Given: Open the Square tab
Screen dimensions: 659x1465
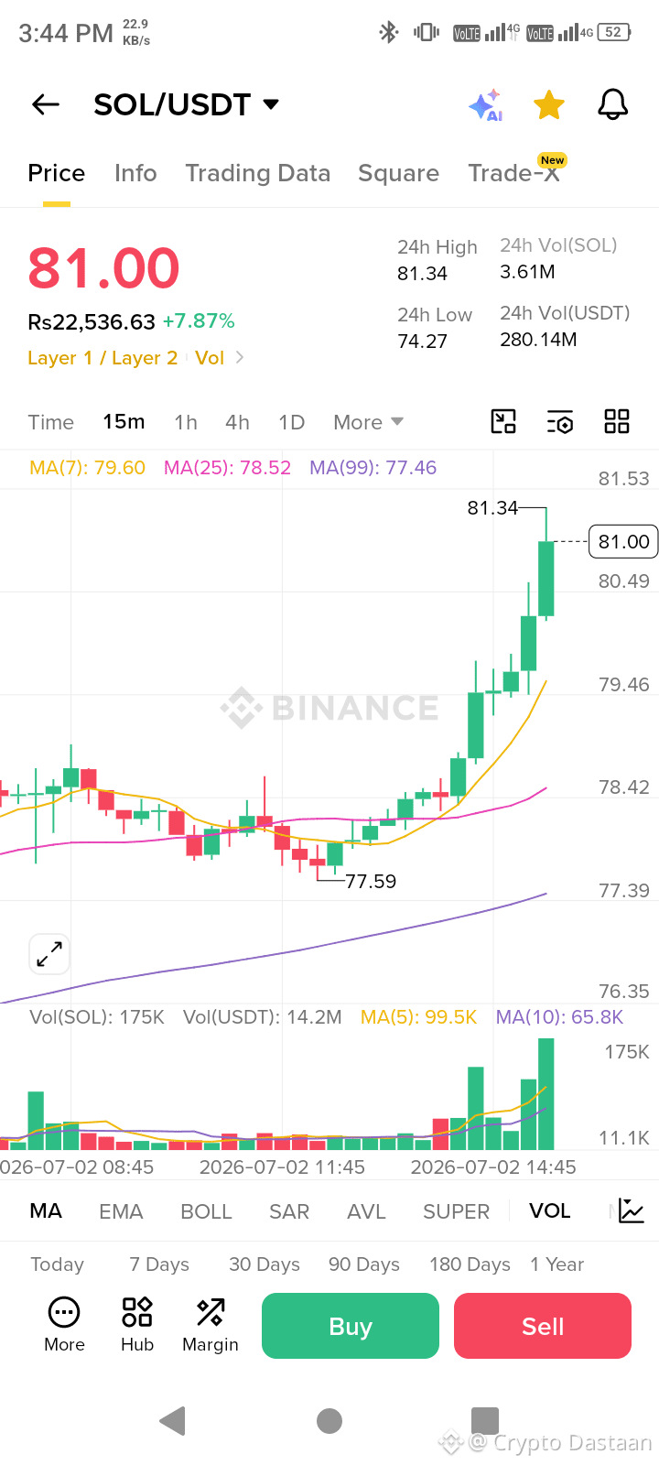Looking at the screenshot, I should (x=398, y=173).
